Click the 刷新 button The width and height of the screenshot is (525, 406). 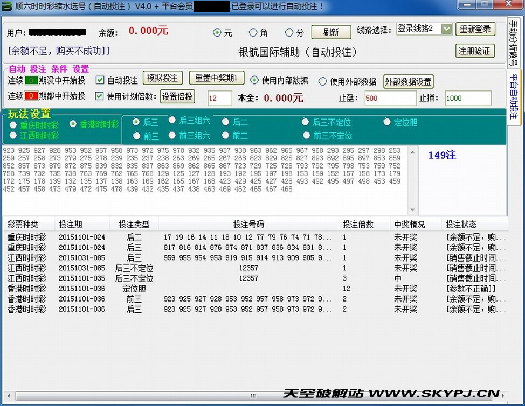(x=331, y=32)
